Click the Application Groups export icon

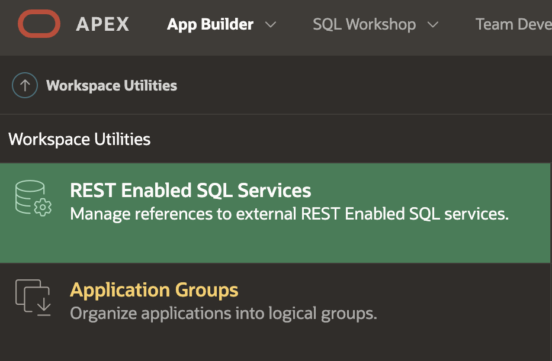point(33,298)
